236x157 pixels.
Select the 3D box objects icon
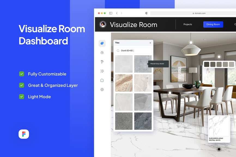(102, 53)
